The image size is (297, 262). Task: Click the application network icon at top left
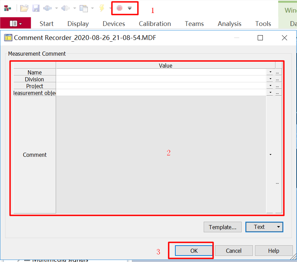coord(7,8)
